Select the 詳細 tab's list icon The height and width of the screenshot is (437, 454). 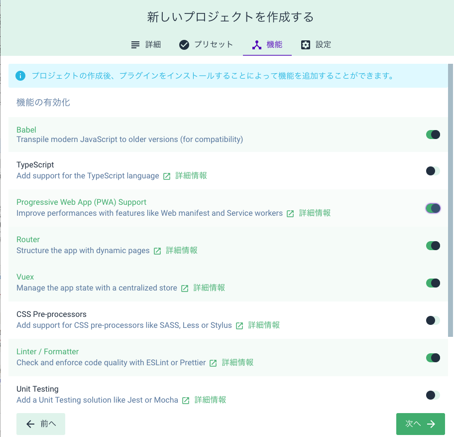[x=134, y=44]
